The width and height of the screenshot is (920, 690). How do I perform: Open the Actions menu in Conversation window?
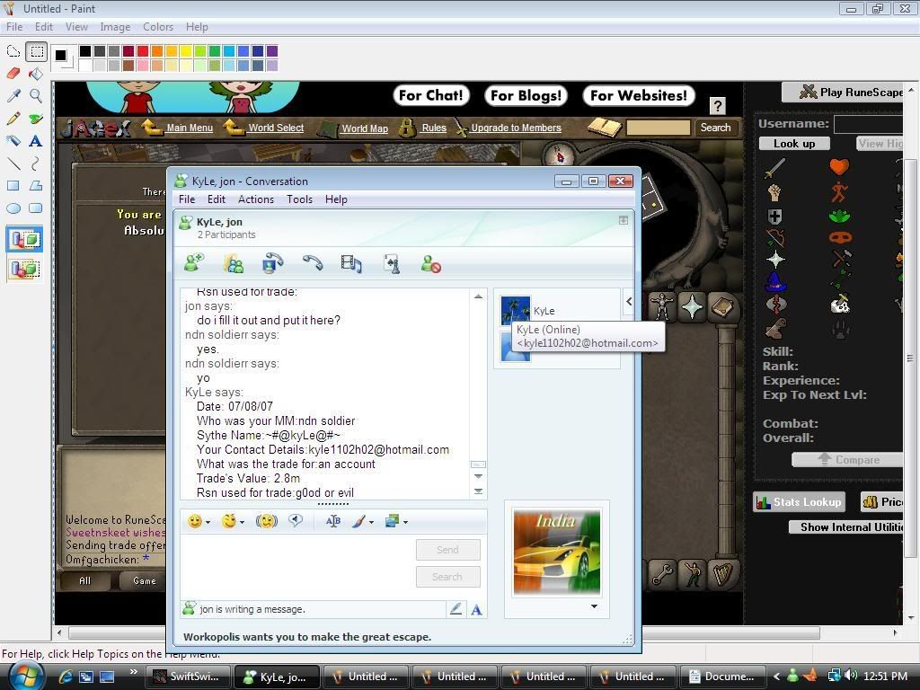[256, 199]
